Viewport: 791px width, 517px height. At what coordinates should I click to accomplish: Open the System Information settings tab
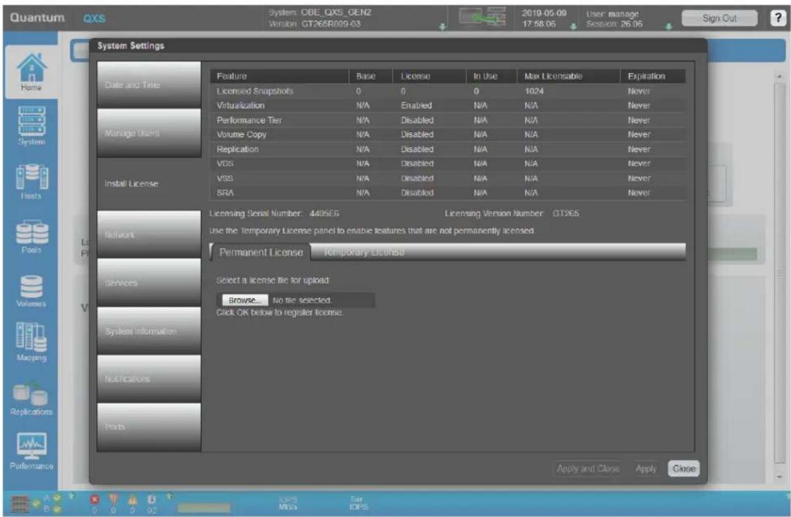click(149, 331)
